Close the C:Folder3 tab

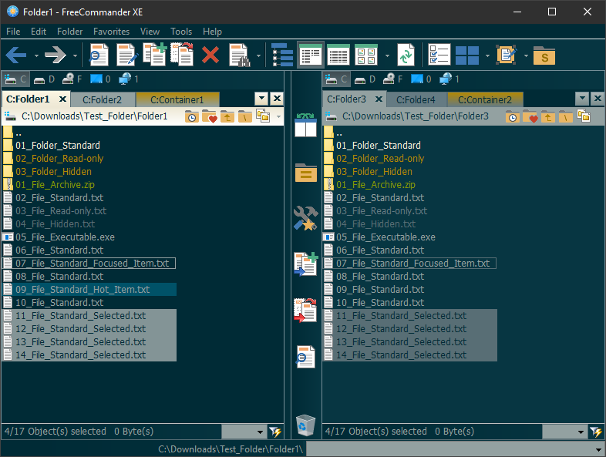[379, 99]
